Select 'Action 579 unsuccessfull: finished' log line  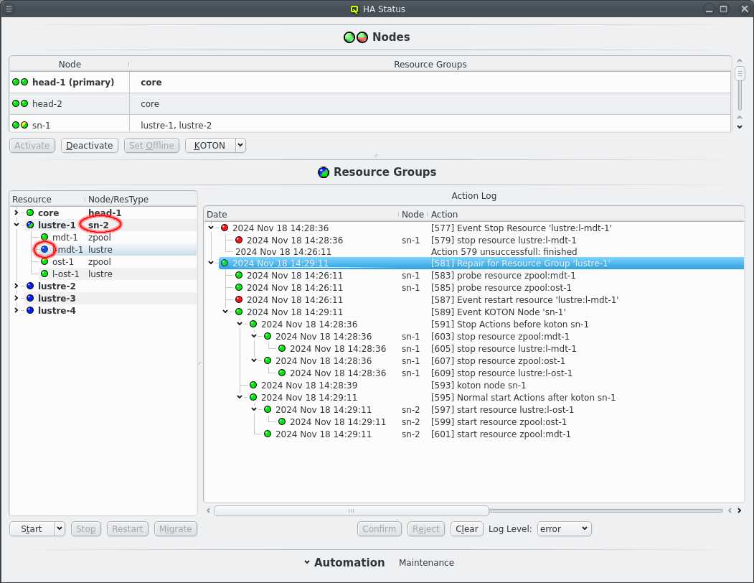coord(504,252)
